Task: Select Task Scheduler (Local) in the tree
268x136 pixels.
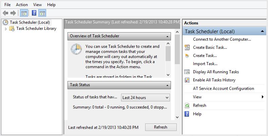Action: coord(30,22)
